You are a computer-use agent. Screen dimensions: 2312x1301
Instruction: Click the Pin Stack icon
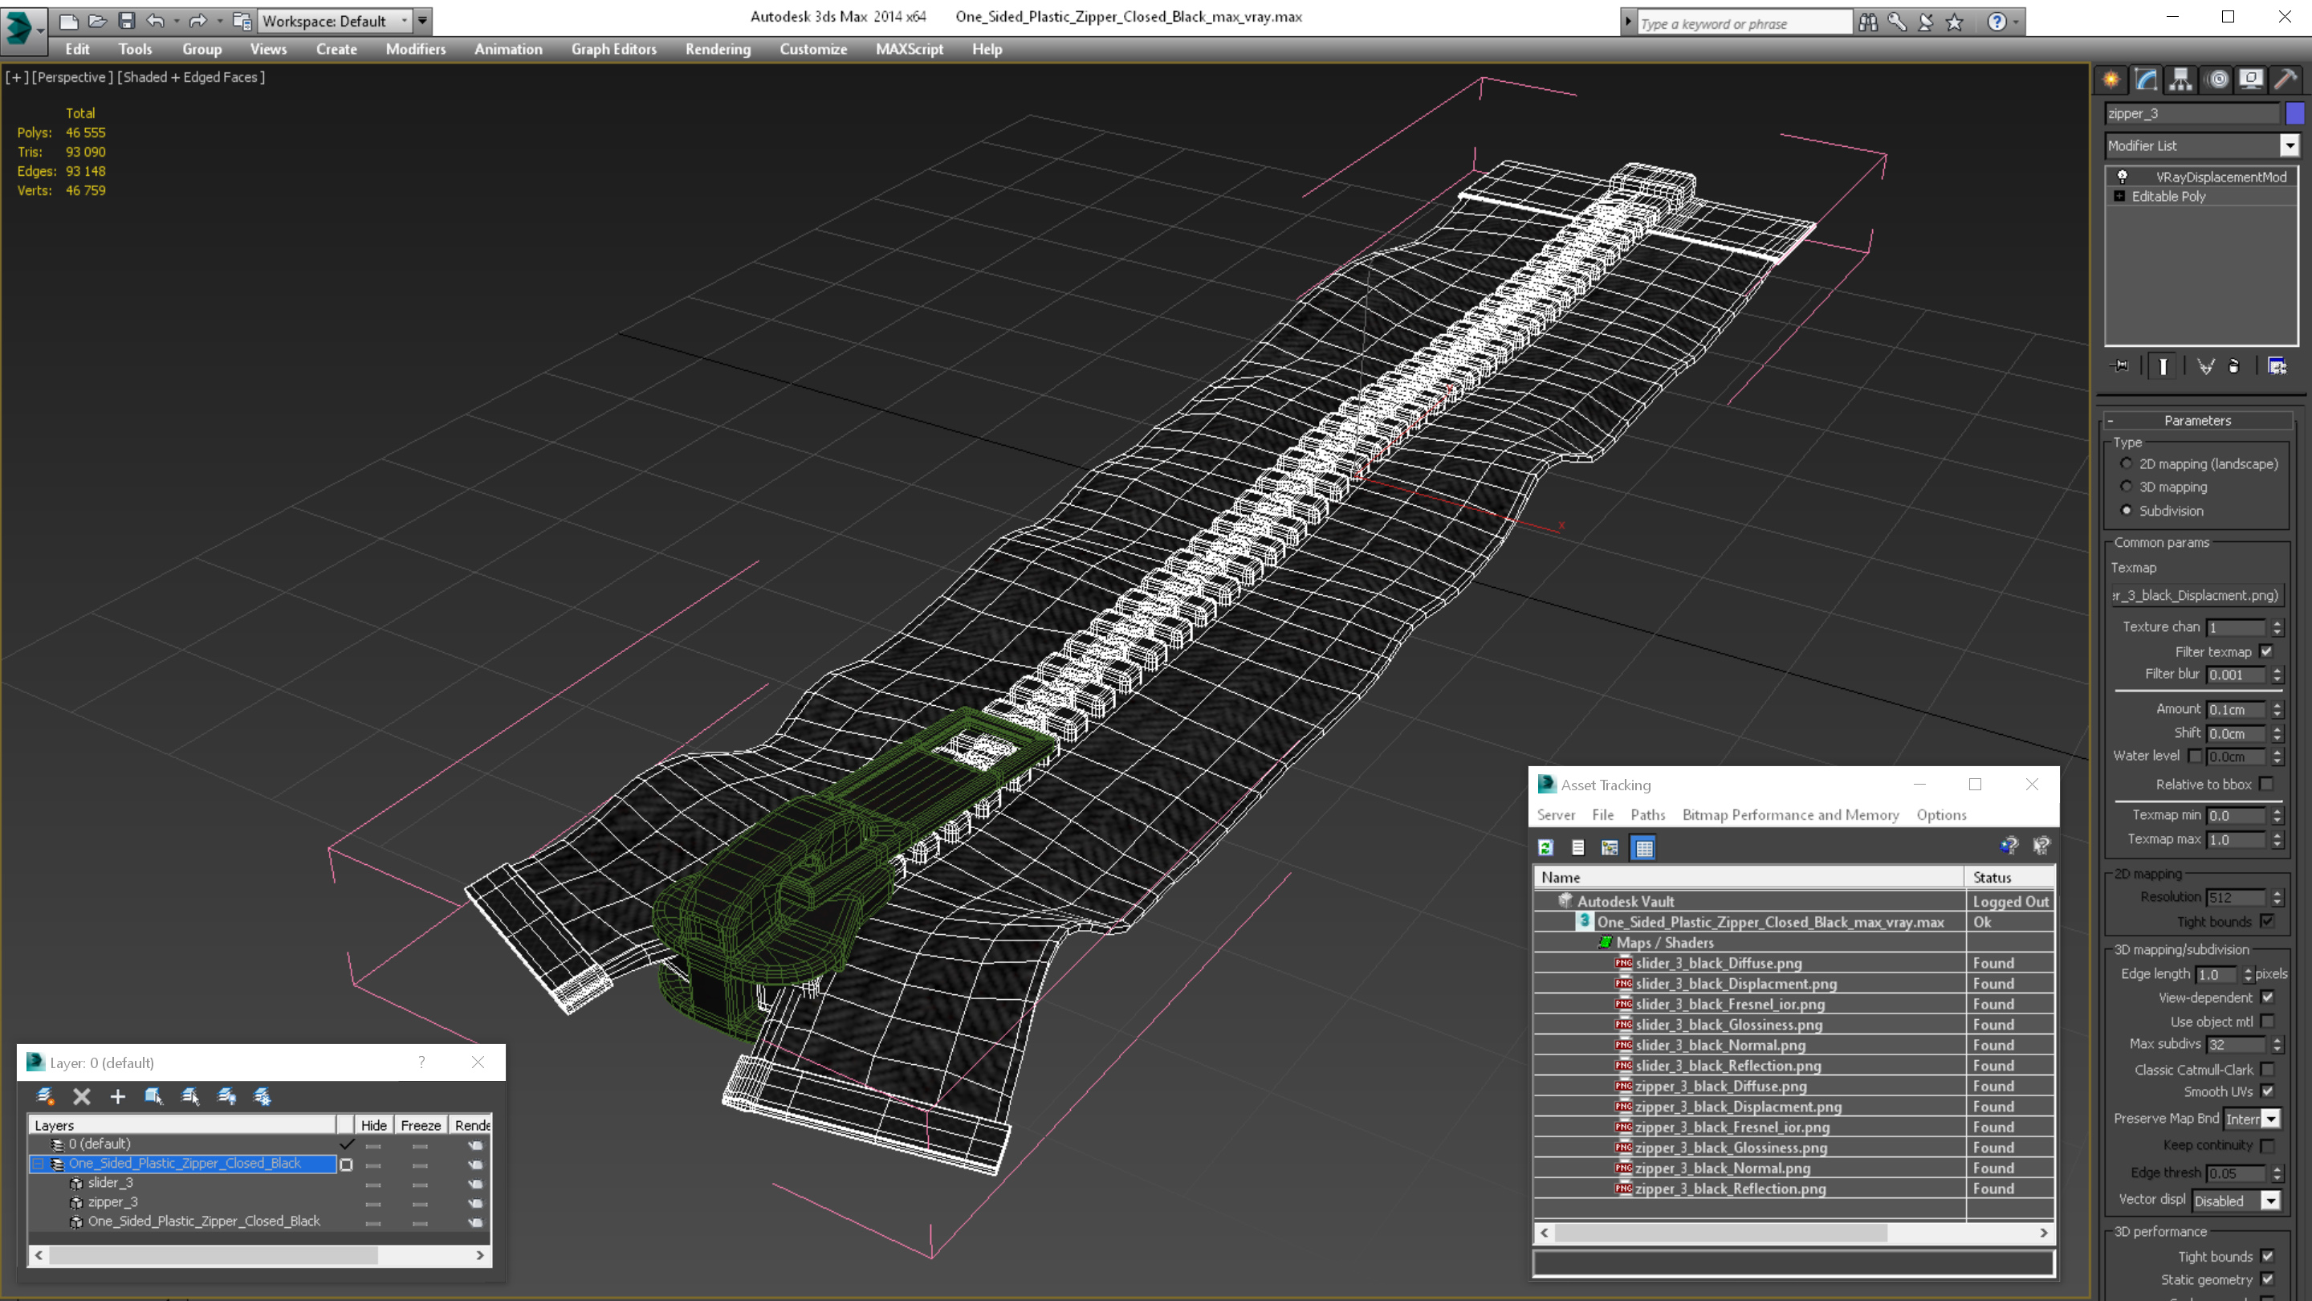pyautogui.click(x=2120, y=365)
